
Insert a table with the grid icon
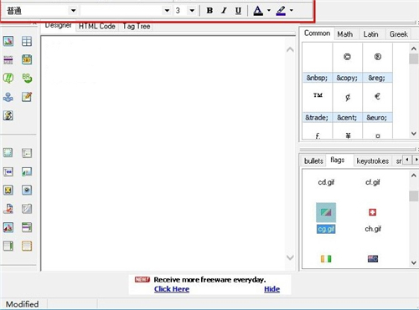[x=27, y=41]
